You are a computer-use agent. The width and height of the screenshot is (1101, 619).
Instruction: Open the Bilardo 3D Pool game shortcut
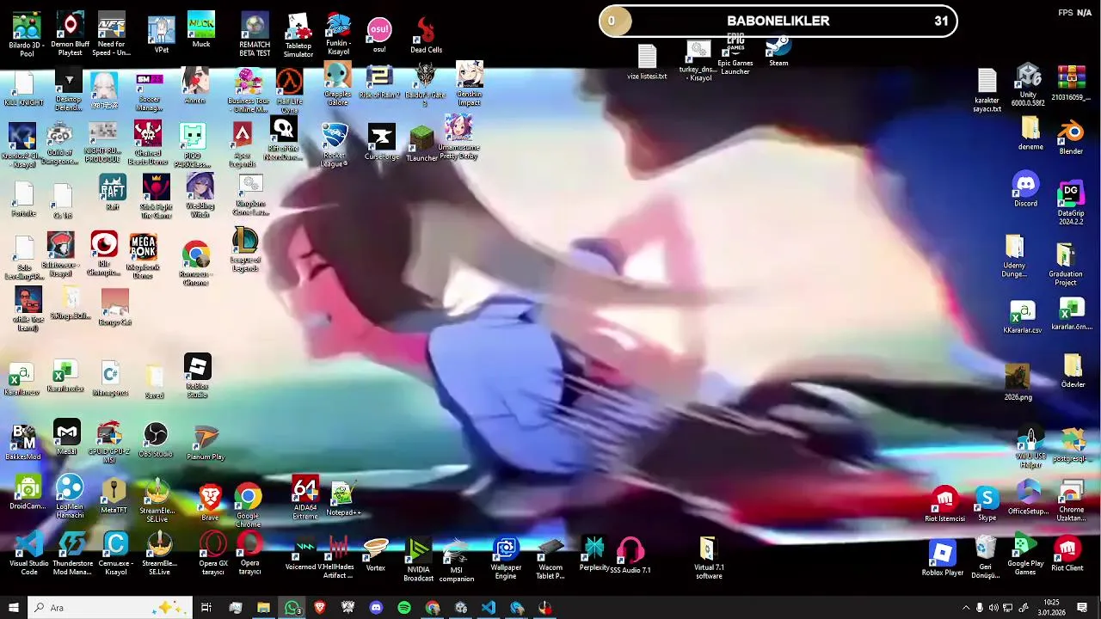pos(27,34)
